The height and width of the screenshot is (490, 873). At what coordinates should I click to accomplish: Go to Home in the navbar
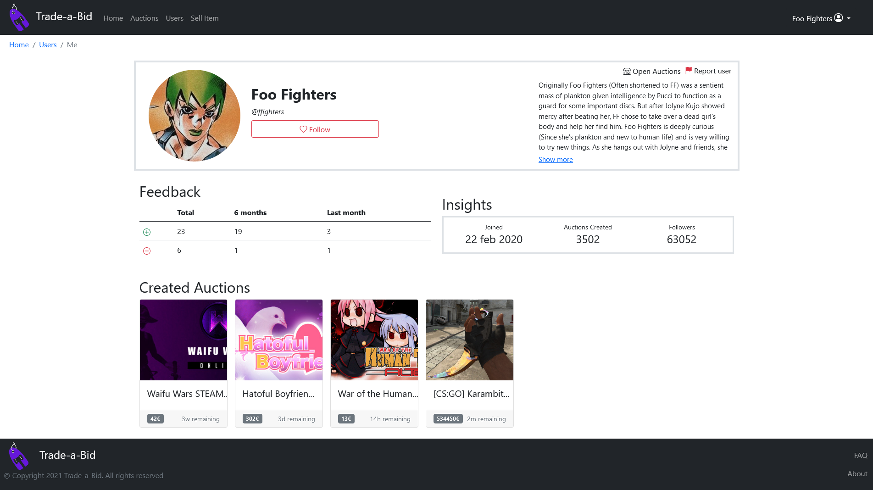[113, 18]
